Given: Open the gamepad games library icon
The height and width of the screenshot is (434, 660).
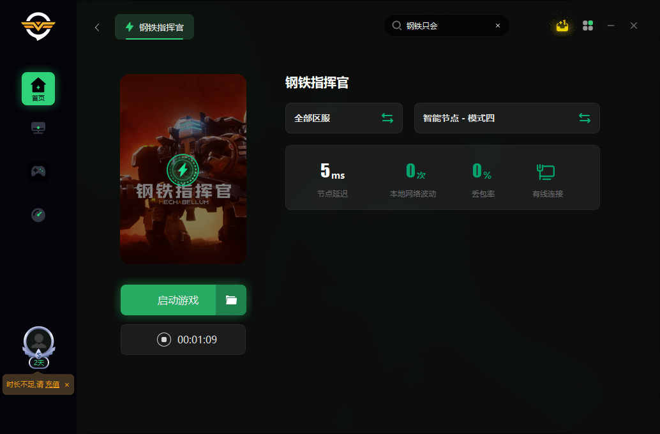Looking at the screenshot, I should click(x=38, y=171).
